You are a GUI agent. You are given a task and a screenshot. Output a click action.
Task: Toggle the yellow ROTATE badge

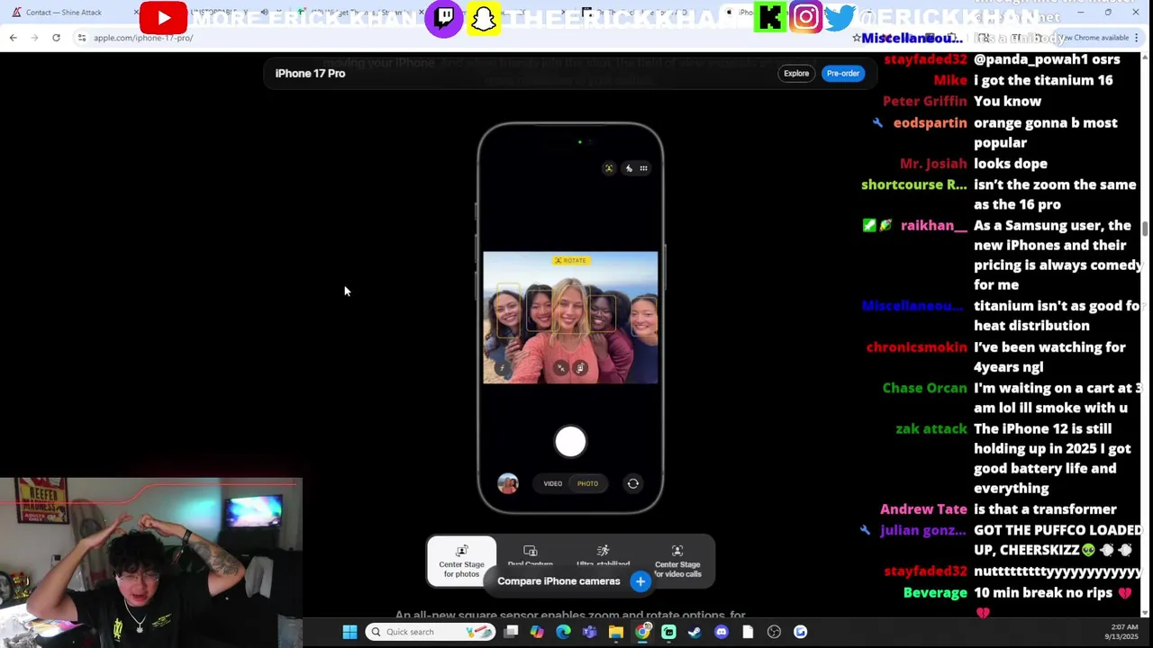tap(570, 261)
